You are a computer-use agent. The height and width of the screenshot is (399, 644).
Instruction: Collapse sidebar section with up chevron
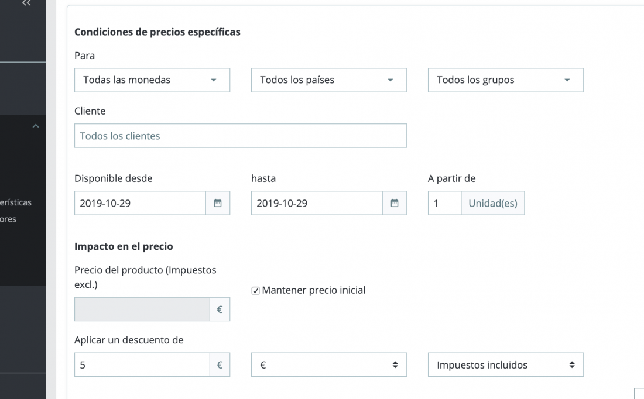[36, 126]
